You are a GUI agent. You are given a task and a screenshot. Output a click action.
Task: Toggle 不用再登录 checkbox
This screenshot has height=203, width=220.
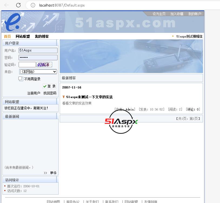point(21,79)
